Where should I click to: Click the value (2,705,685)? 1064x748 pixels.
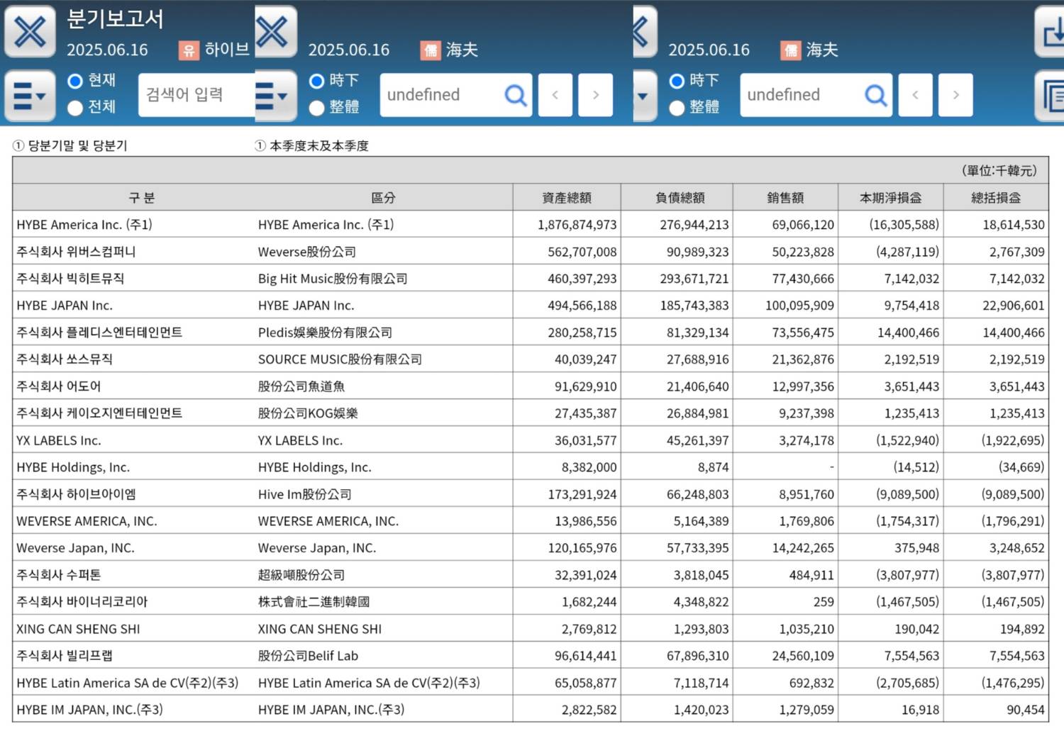tap(907, 683)
